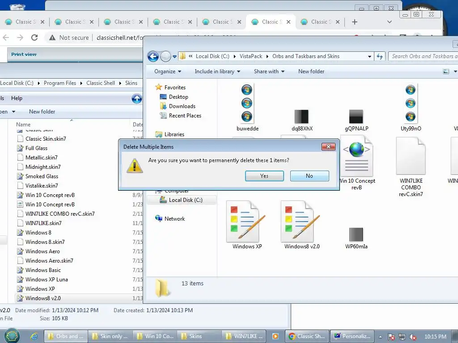
Task: Switch to the last Classic Shell Chrome tab
Action: (320, 22)
